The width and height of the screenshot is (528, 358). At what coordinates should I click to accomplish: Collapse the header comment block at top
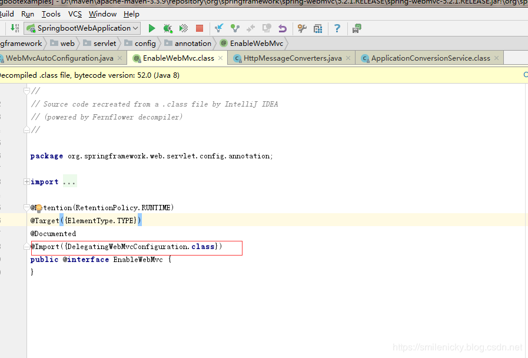pos(26,91)
